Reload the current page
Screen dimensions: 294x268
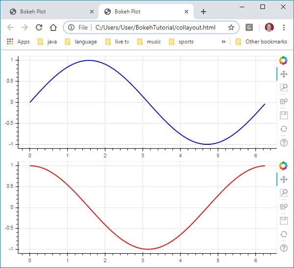pyautogui.click(x=39, y=27)
